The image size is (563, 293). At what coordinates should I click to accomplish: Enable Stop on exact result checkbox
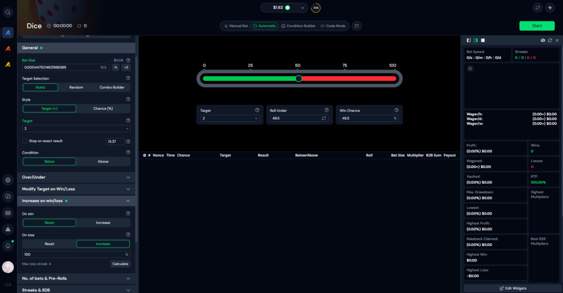coord(25,141)
